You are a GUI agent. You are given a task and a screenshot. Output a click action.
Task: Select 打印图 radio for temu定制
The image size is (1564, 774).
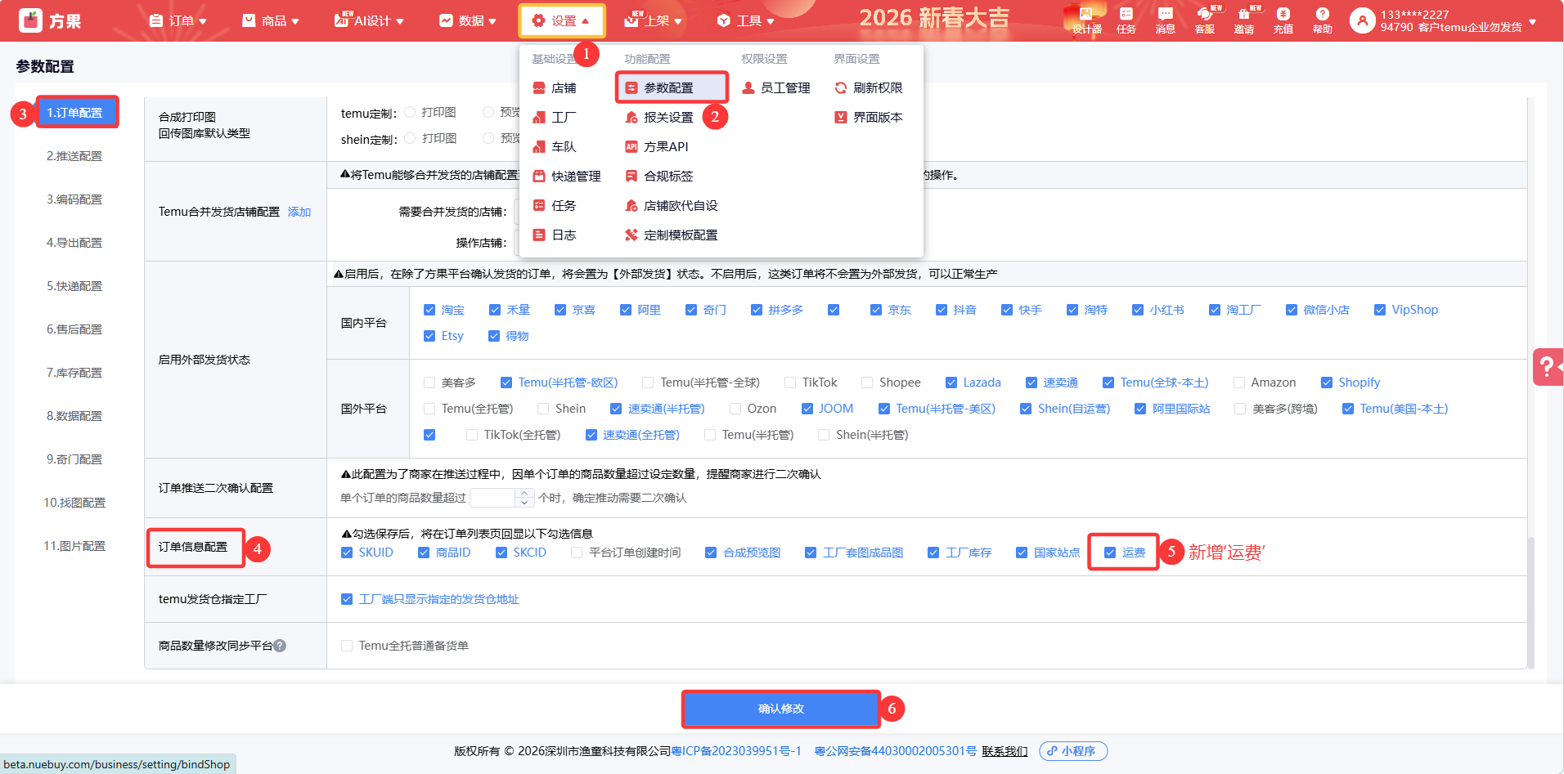click(410, 112)
